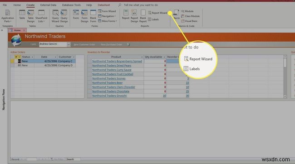Open Query Design
The height and width of the screenshot is (164, 295).
[x=64, y=16]
